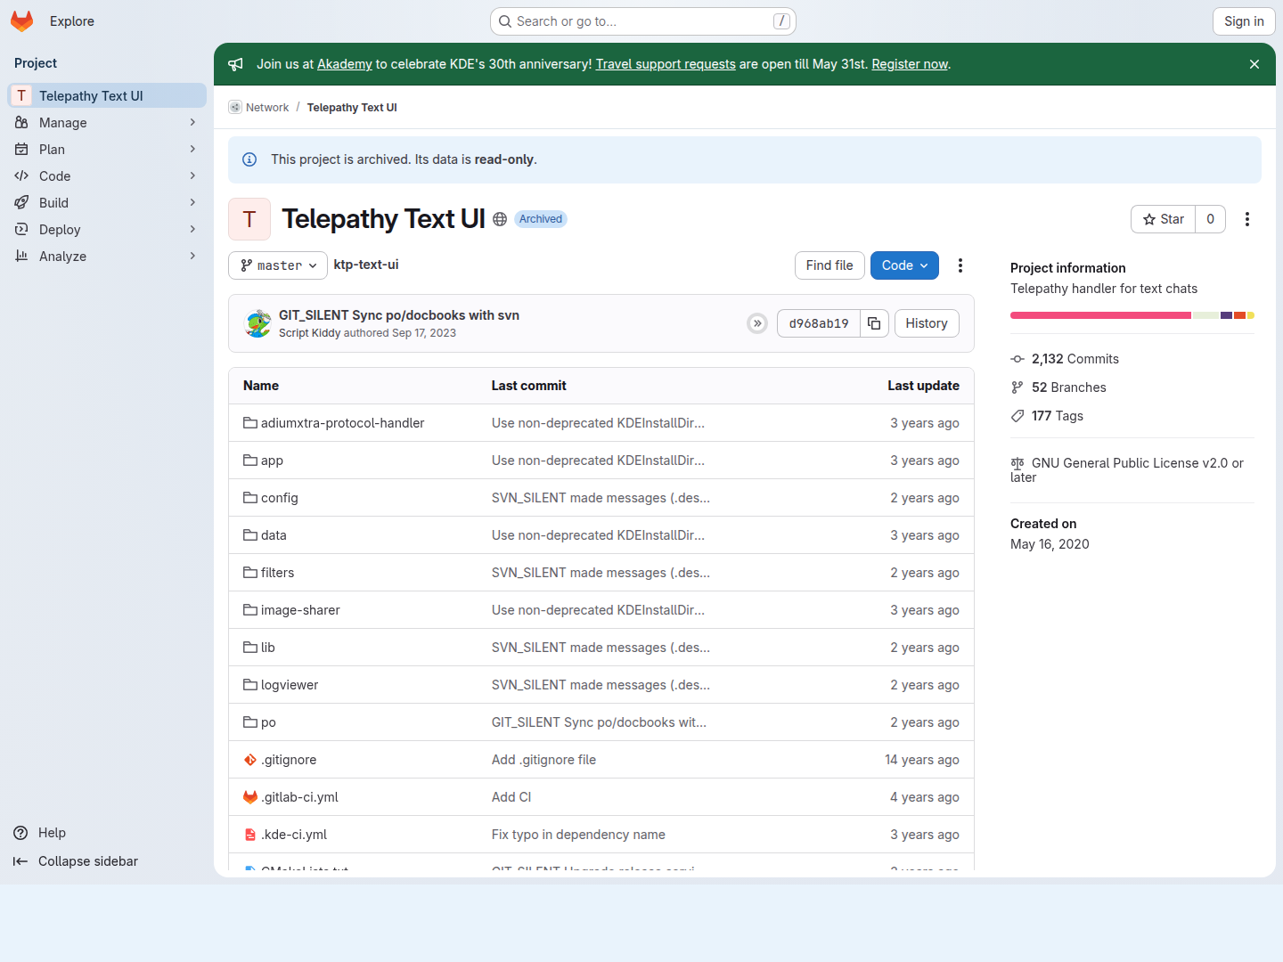
Task: Click the Find file button
Action: 829,265
